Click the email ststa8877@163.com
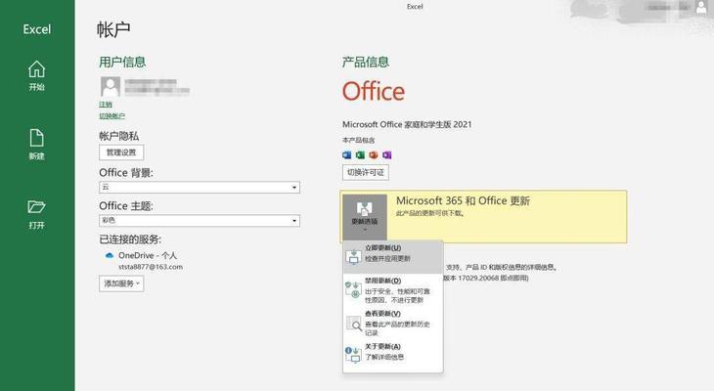The height and width of the screenshot is (391, 714). [151, 267]
